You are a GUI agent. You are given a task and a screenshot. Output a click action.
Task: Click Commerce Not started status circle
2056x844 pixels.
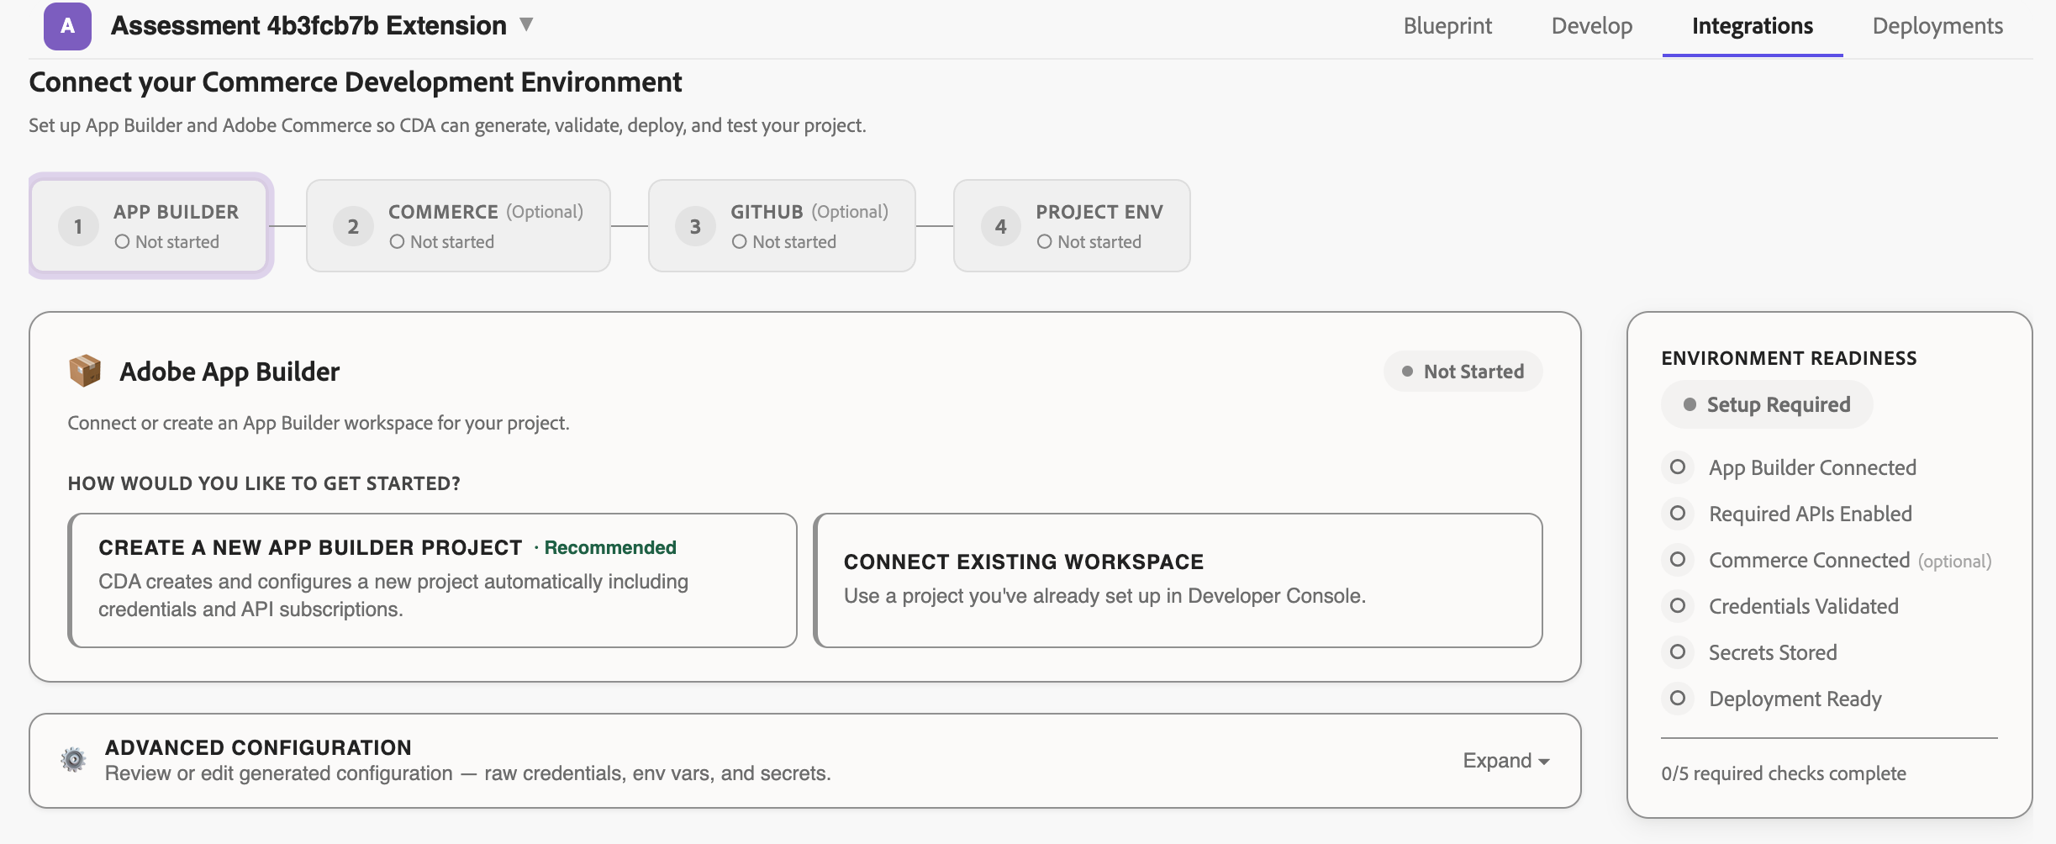click(398, 242)
